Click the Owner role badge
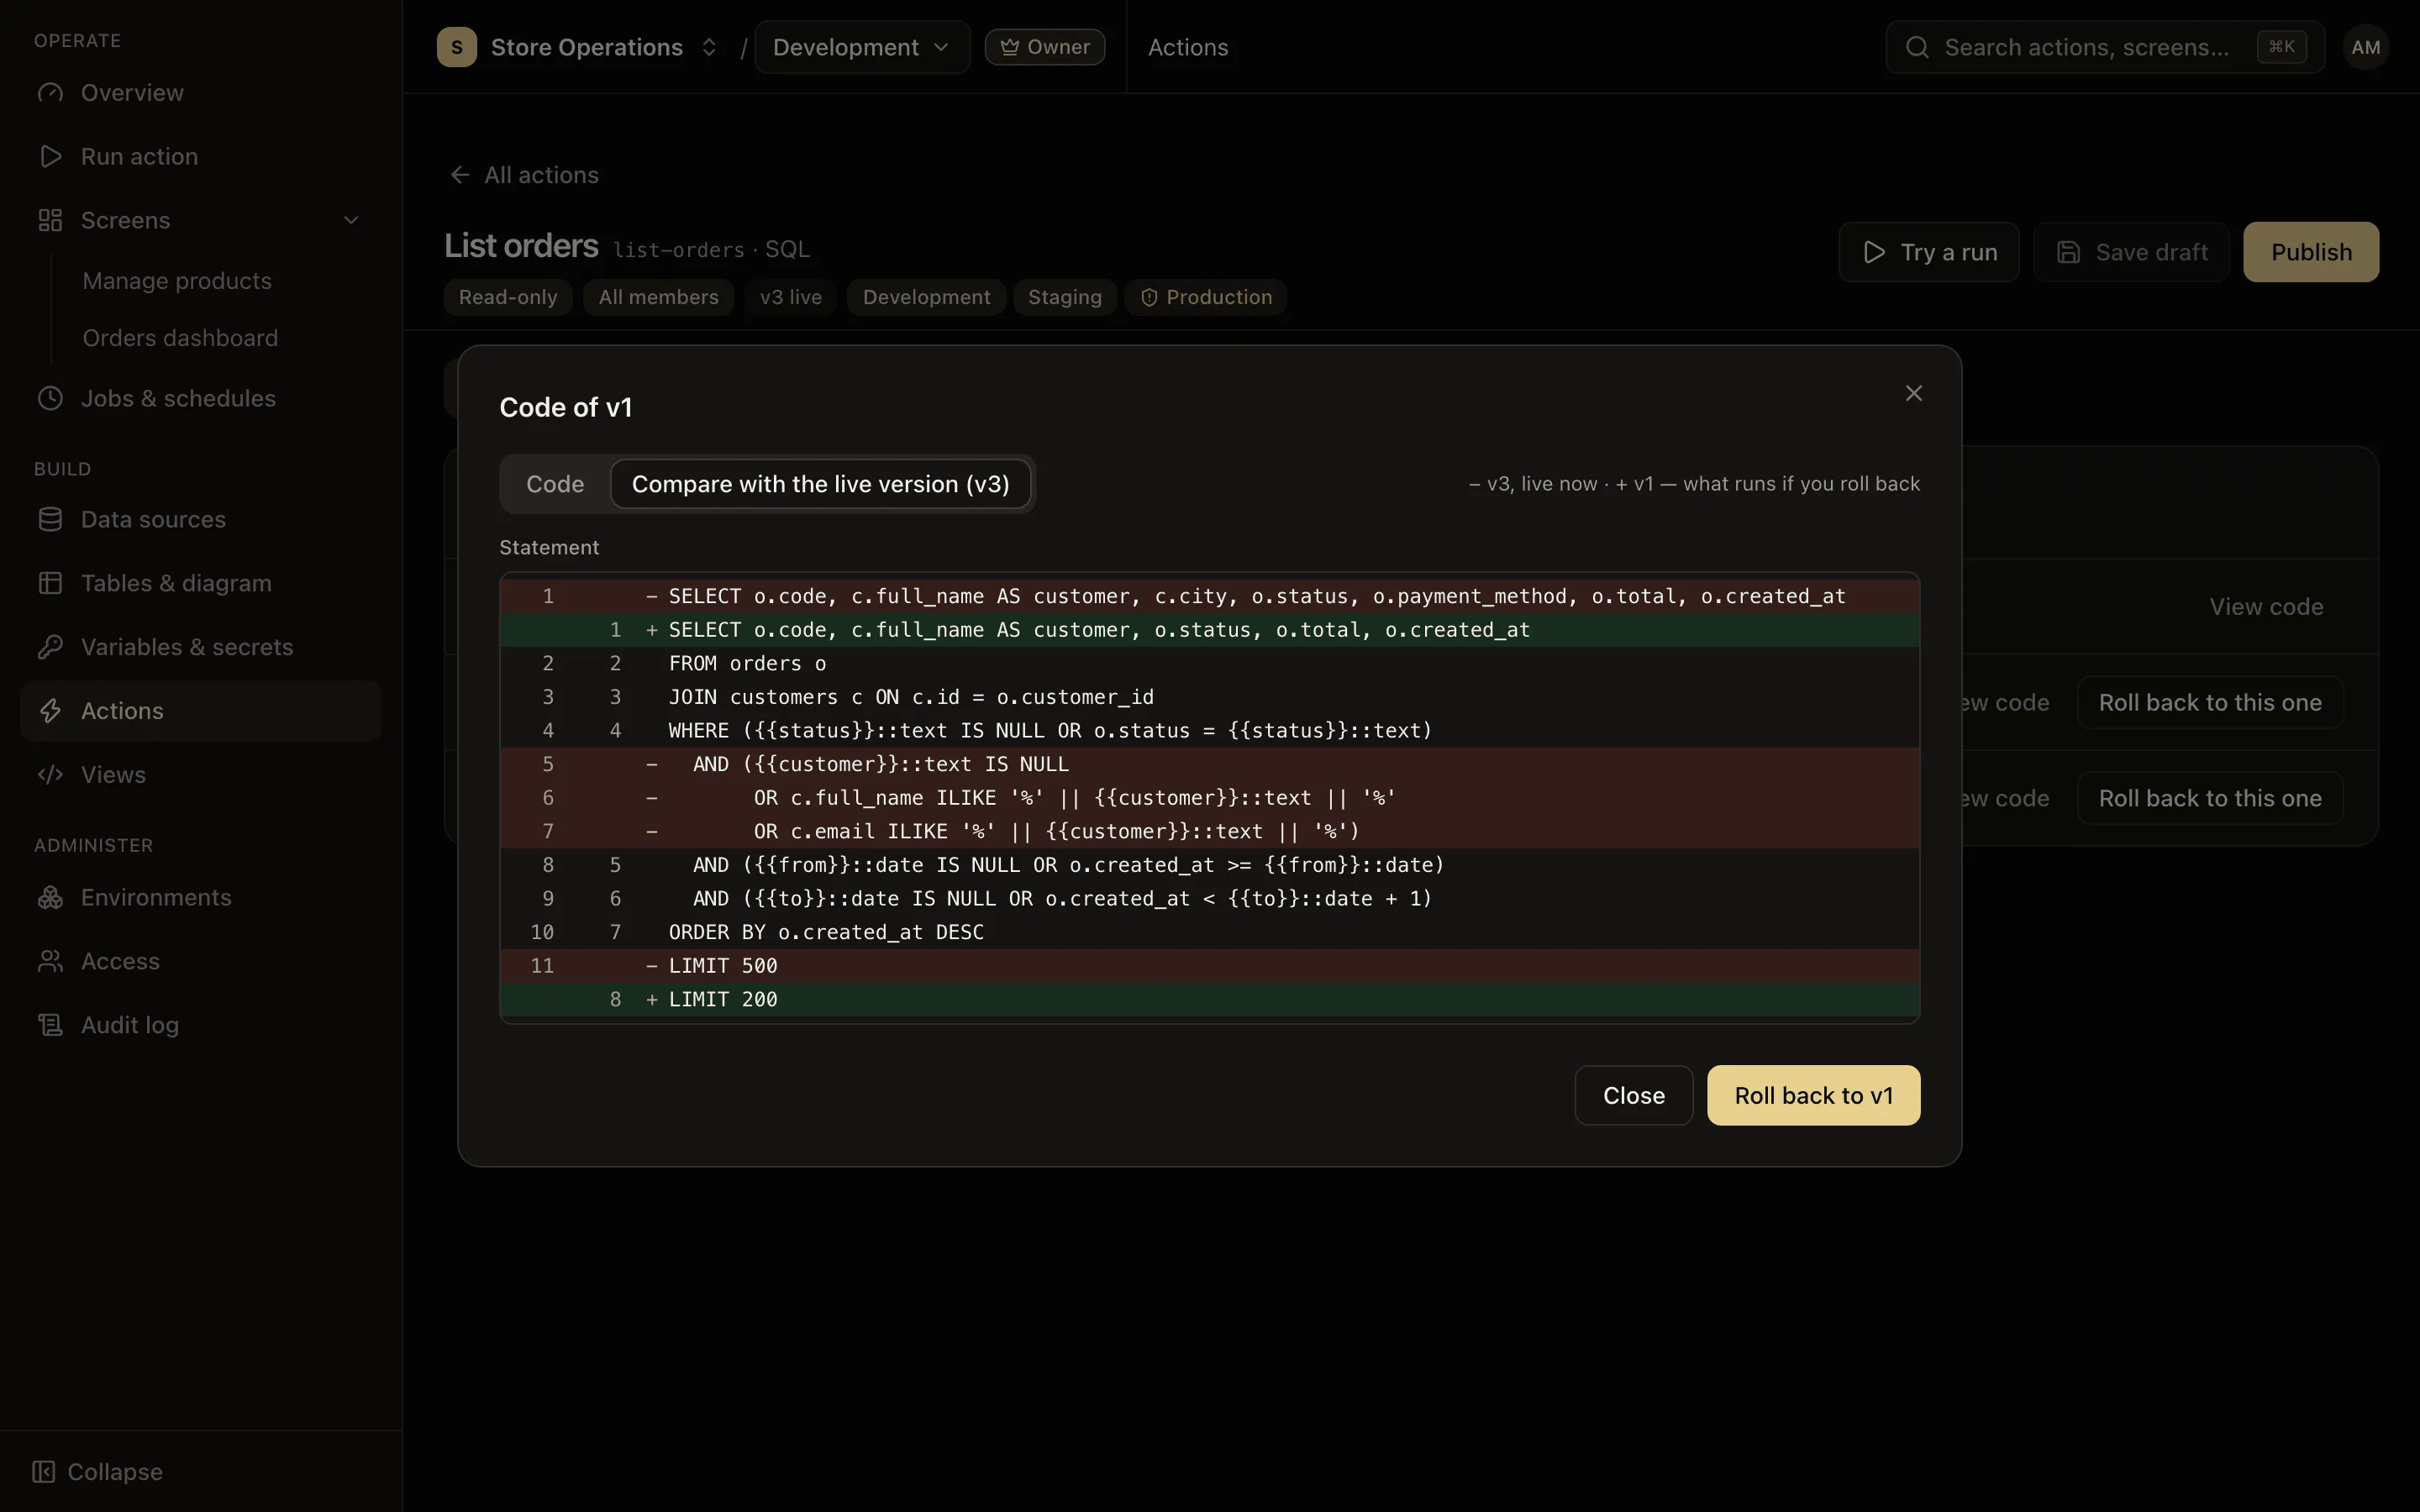 [1045, 47]
